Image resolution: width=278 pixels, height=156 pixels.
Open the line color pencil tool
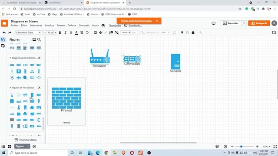click(x=106, y=32)
